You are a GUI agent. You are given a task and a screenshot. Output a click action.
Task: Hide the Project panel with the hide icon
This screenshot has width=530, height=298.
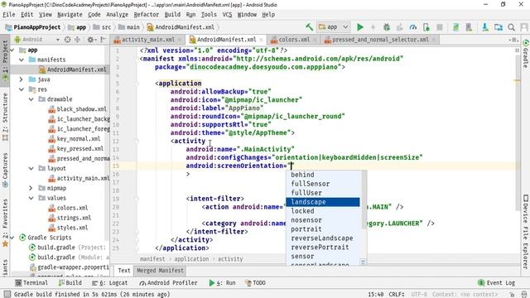point(103,40)
